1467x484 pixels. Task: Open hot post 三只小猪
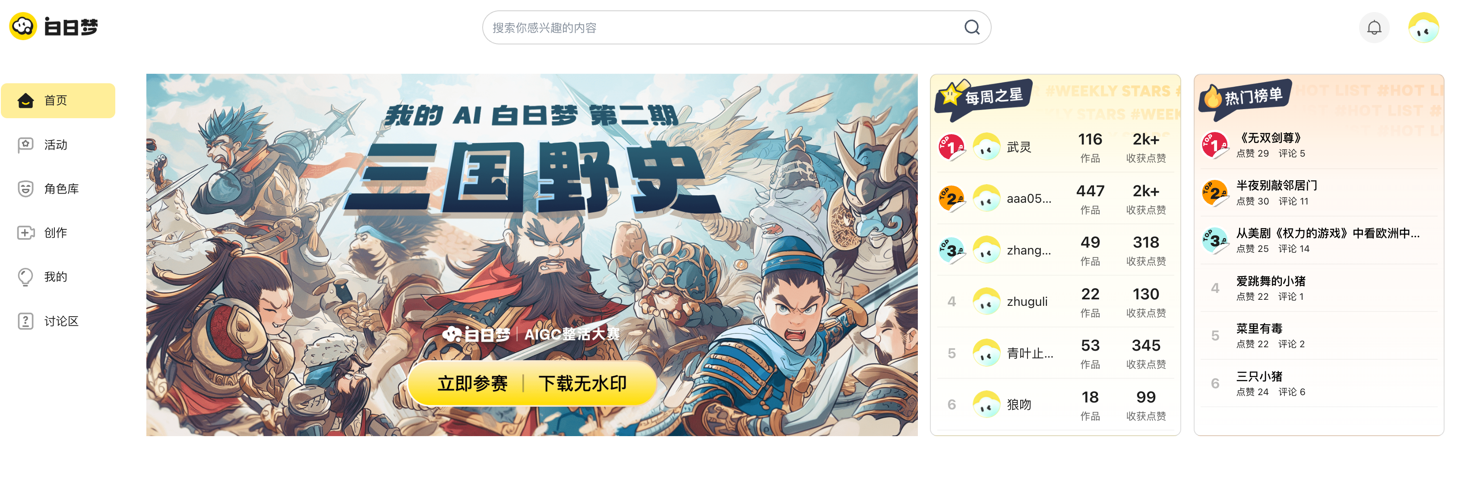(1258, 377)
